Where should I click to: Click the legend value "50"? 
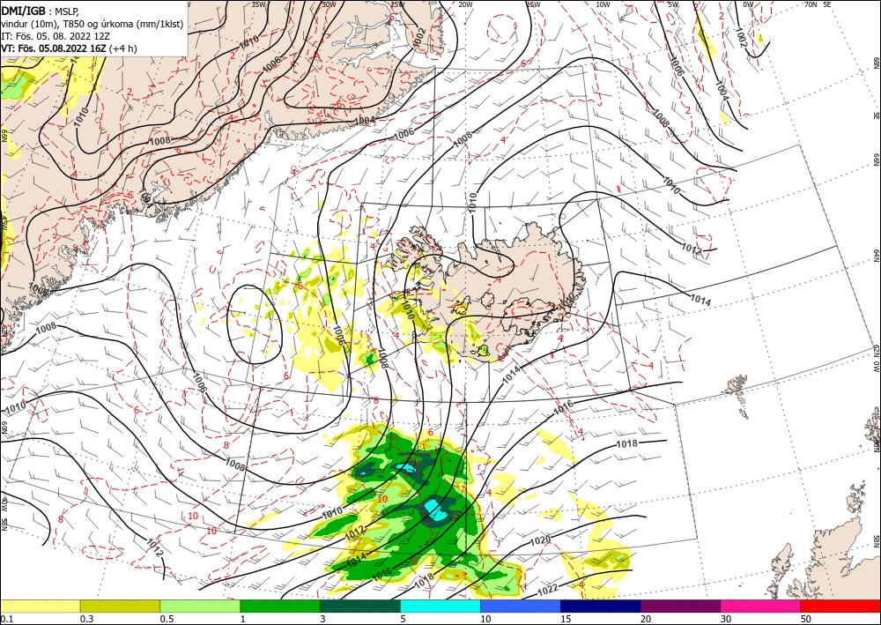(806, 619)
